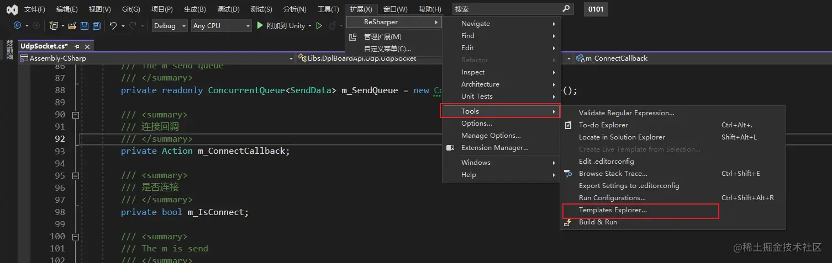Click the Visual Studio logo icon

[x=12, y=9]
